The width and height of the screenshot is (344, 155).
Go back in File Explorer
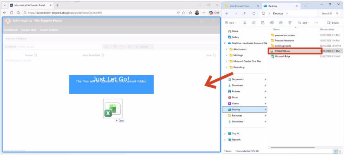point(227,13)
